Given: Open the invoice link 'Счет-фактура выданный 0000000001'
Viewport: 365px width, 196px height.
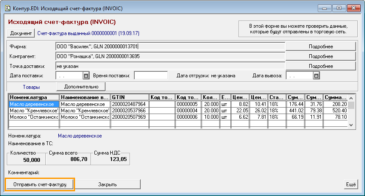Looking at the screenshot, I should coord(88,33).
